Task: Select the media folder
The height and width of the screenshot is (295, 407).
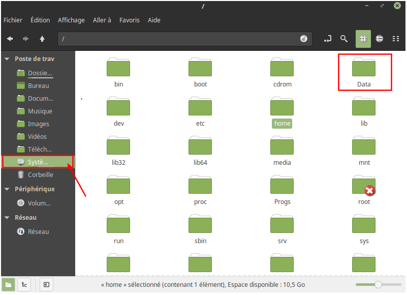Action: point(282,151)
